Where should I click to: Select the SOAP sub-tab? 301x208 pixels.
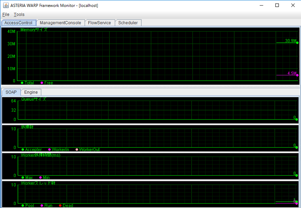tap(11, 92)
